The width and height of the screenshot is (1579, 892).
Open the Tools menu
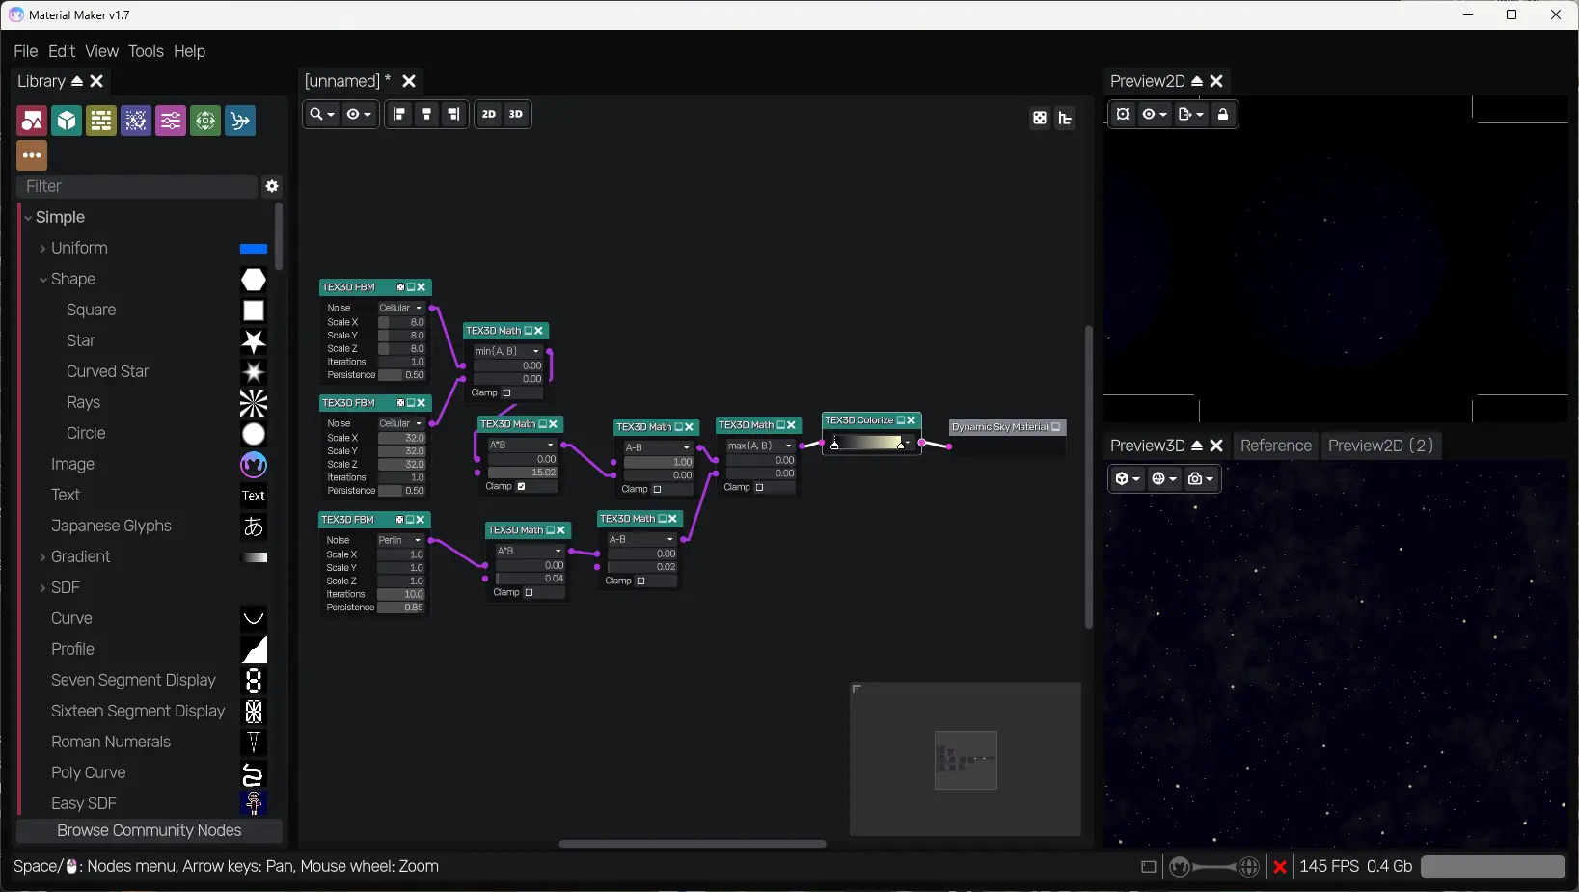(x=146, y=51)
